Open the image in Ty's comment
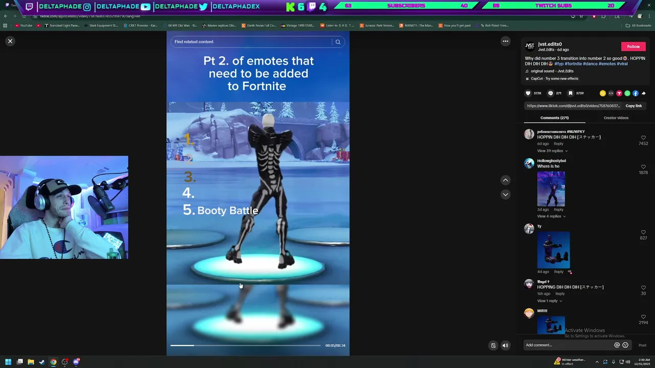This screenshot has width=655, height=368. coord(553,250)
